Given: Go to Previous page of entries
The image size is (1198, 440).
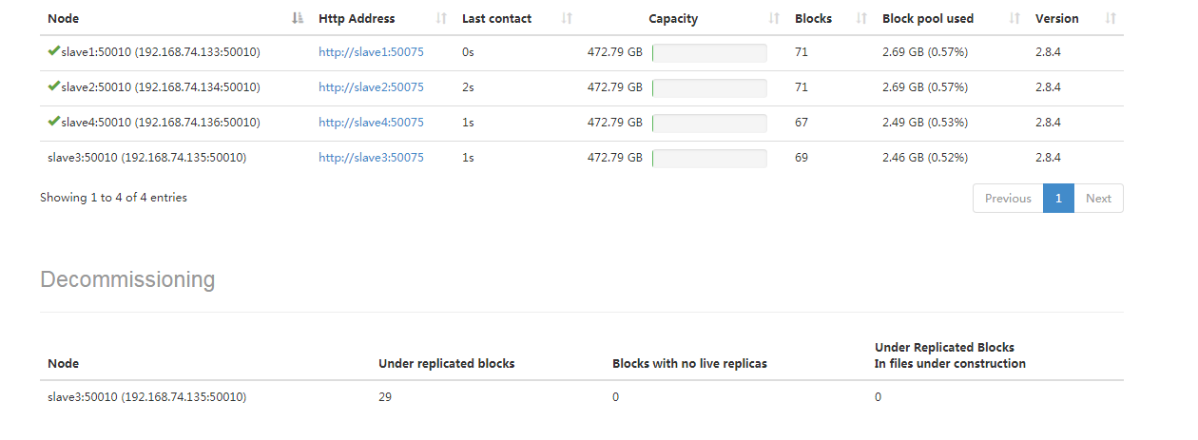Looking at the screenshot, I should tap(1008, 199).
